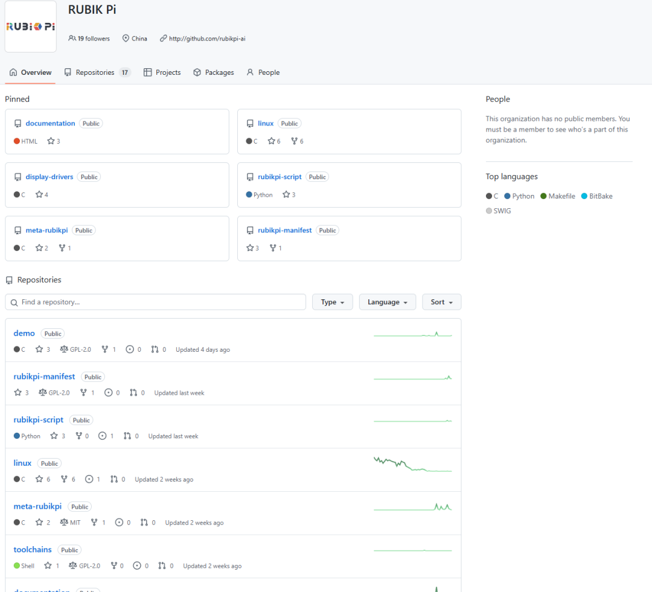
Task: Open the Language filter dropdown
Action: 387,302
